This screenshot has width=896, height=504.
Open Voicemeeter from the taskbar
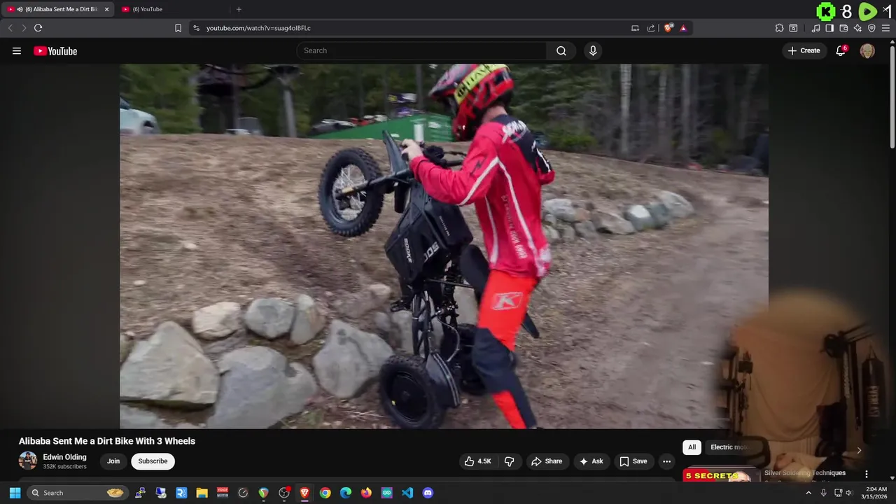[223, 493]
